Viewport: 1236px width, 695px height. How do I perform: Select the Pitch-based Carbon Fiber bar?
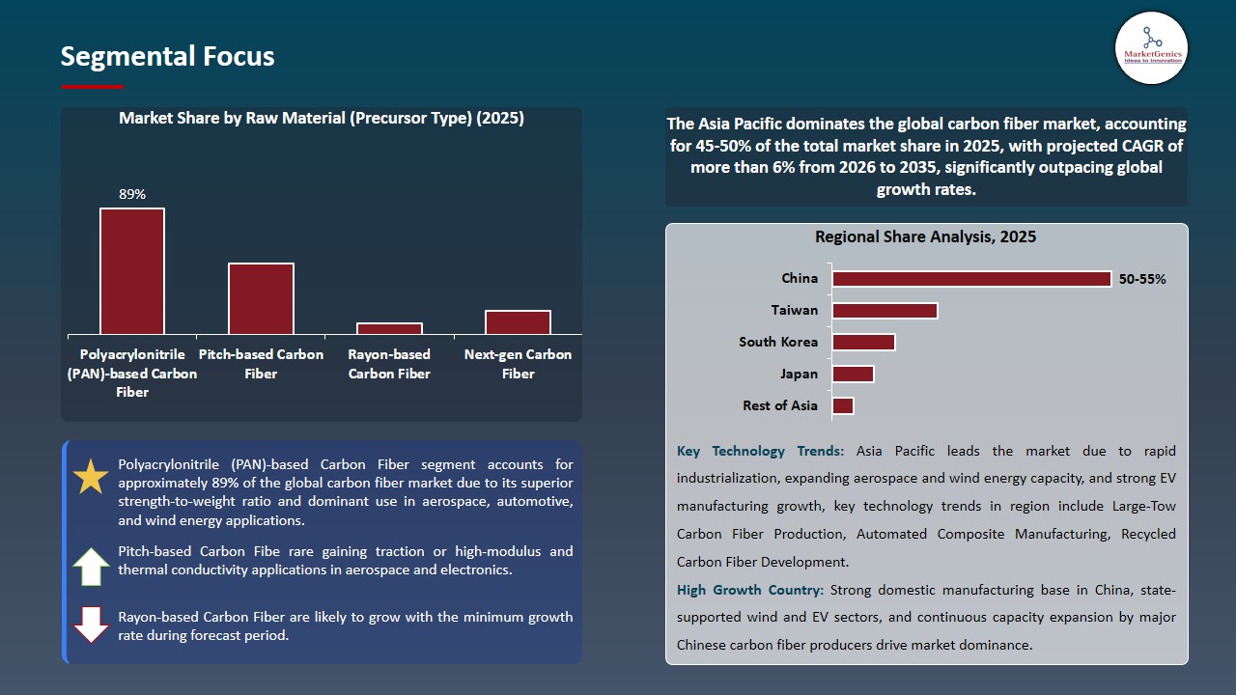(261, 298)
